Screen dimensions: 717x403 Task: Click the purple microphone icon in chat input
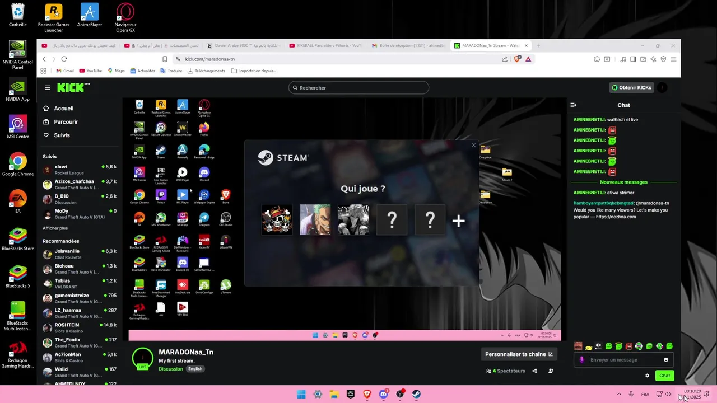click(582, 360)
